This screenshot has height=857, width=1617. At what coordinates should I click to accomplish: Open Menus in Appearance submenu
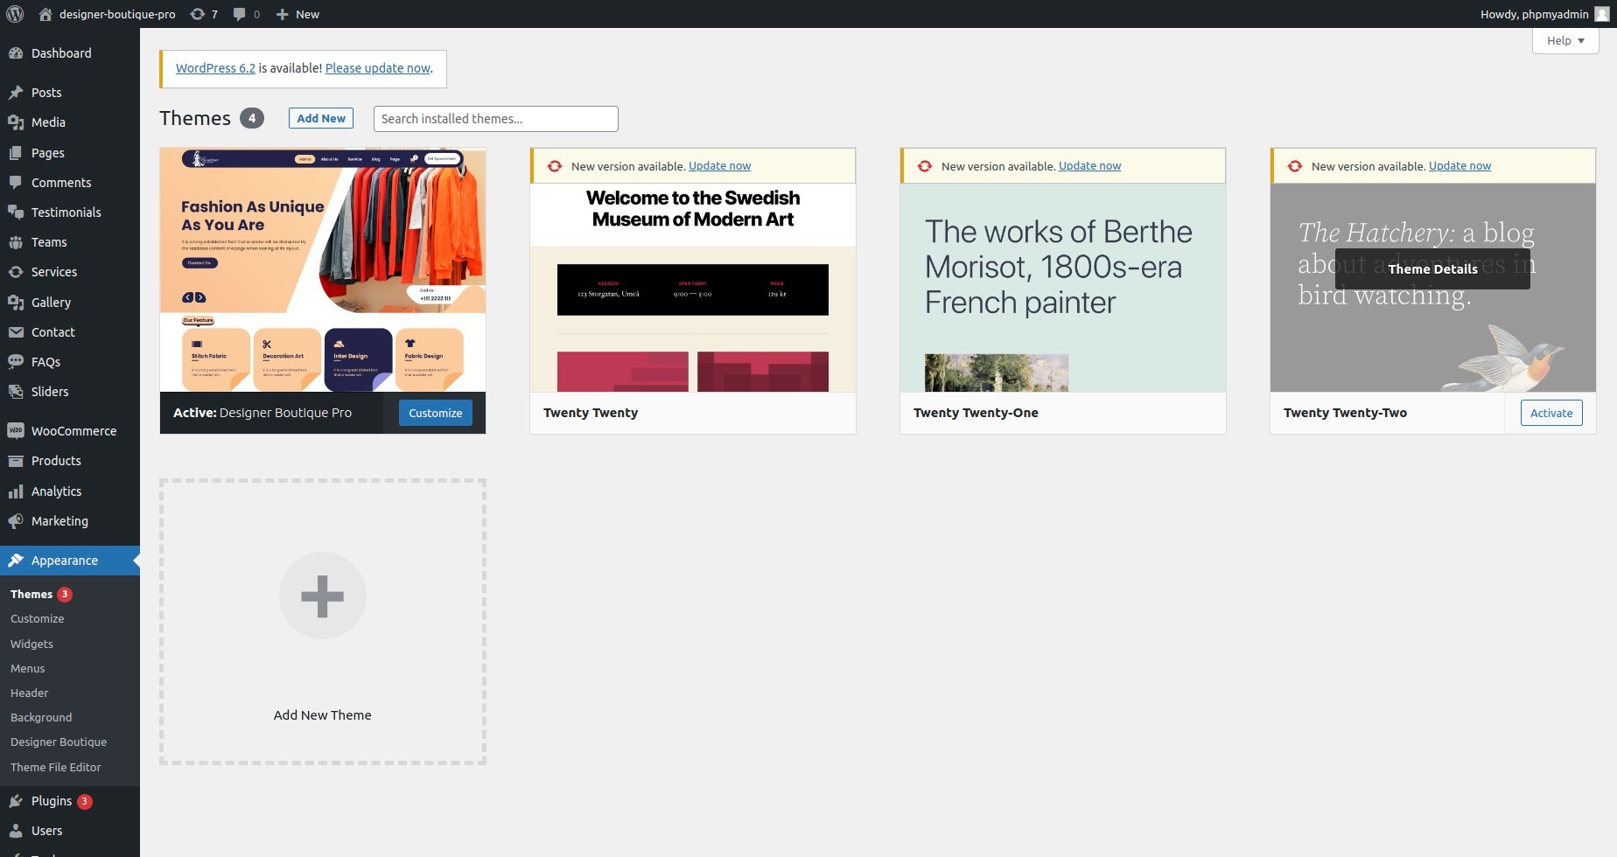[x=28, y=668]
